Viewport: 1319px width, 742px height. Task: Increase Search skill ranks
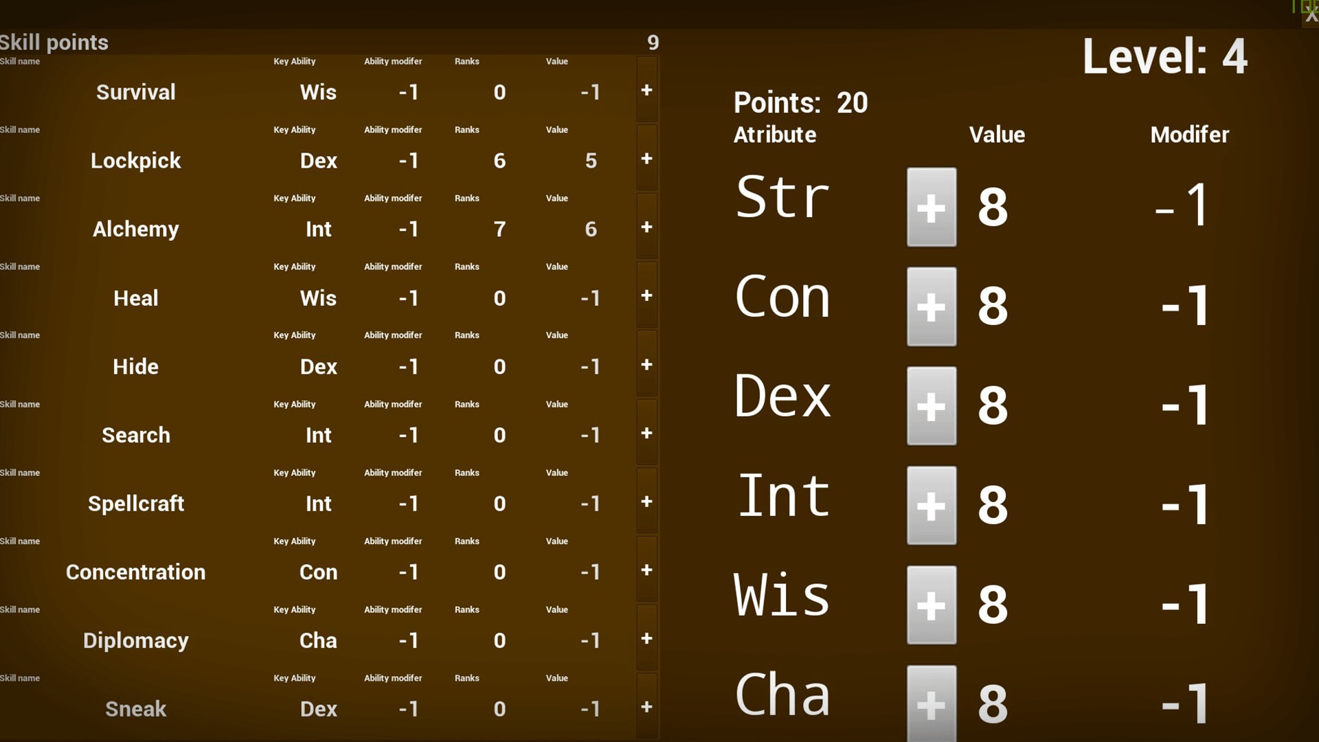[x=646, y=434]
